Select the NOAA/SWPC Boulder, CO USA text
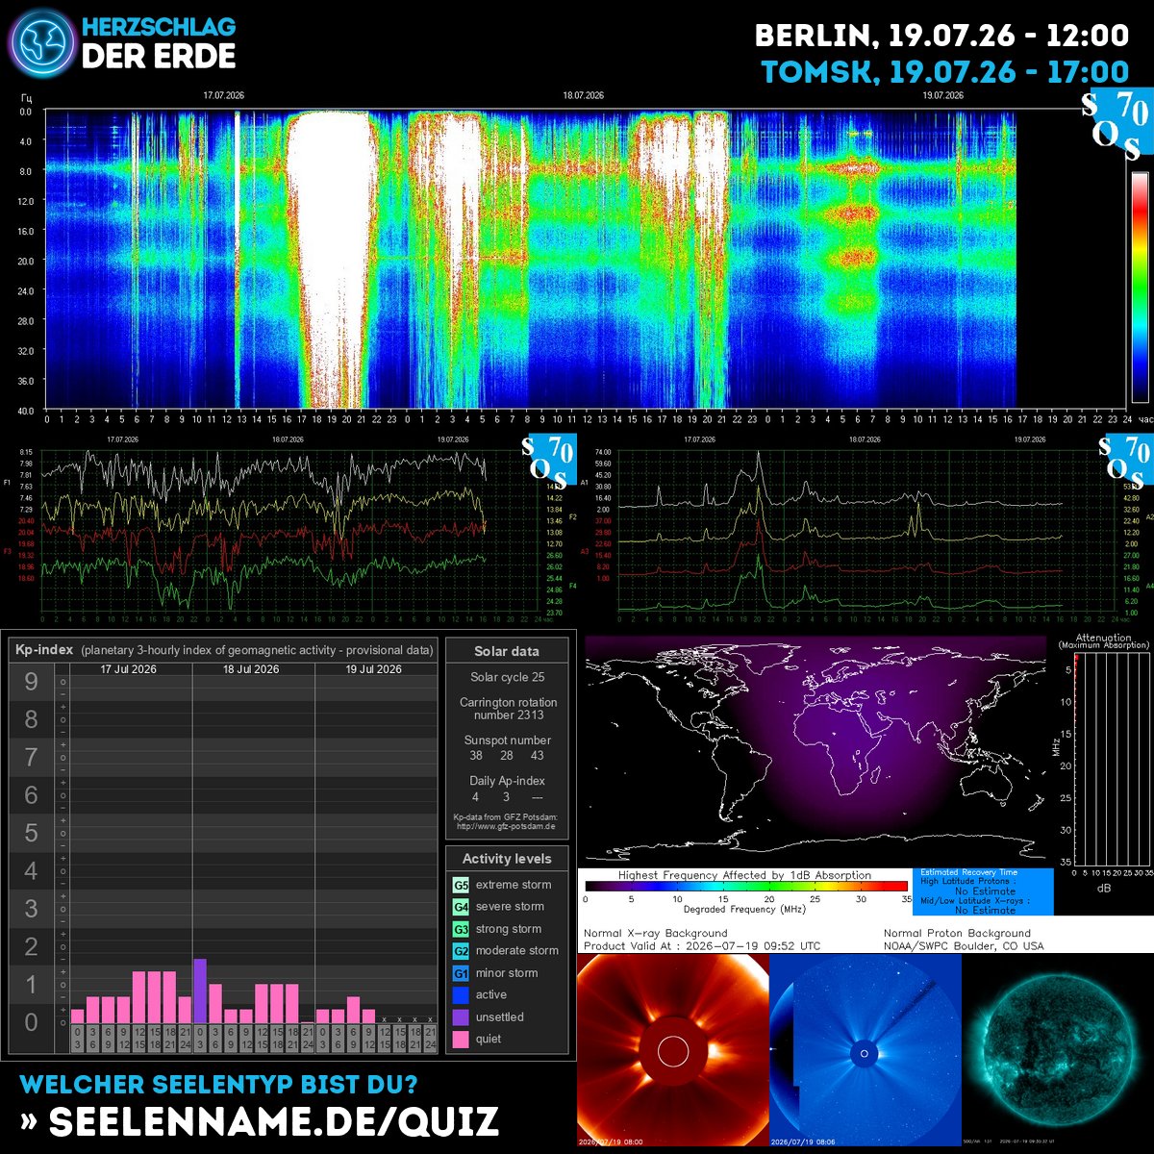Image resolution: width=1154 pixels, height=1154 pixels. pos(964,946)
